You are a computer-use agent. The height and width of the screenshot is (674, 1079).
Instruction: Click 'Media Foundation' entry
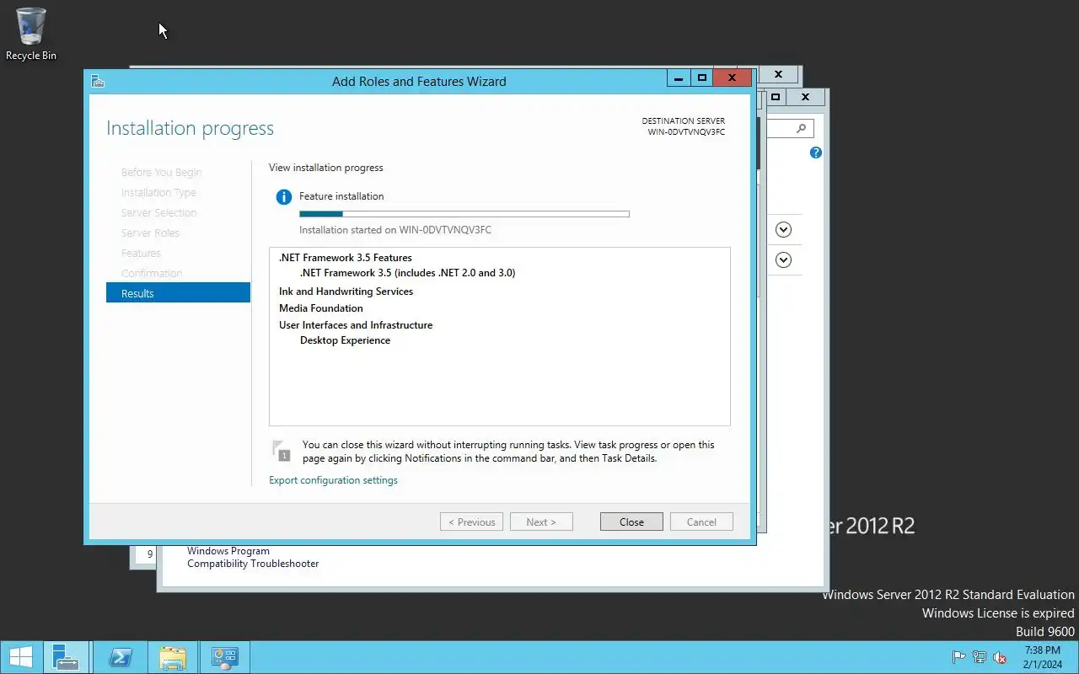321,308
